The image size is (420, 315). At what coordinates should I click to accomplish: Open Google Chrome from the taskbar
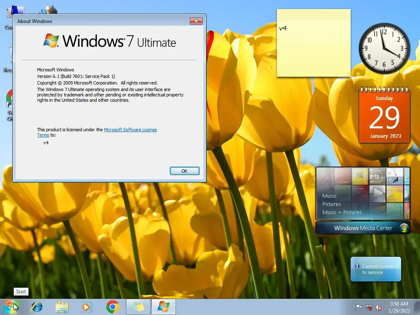click(112, 307)
